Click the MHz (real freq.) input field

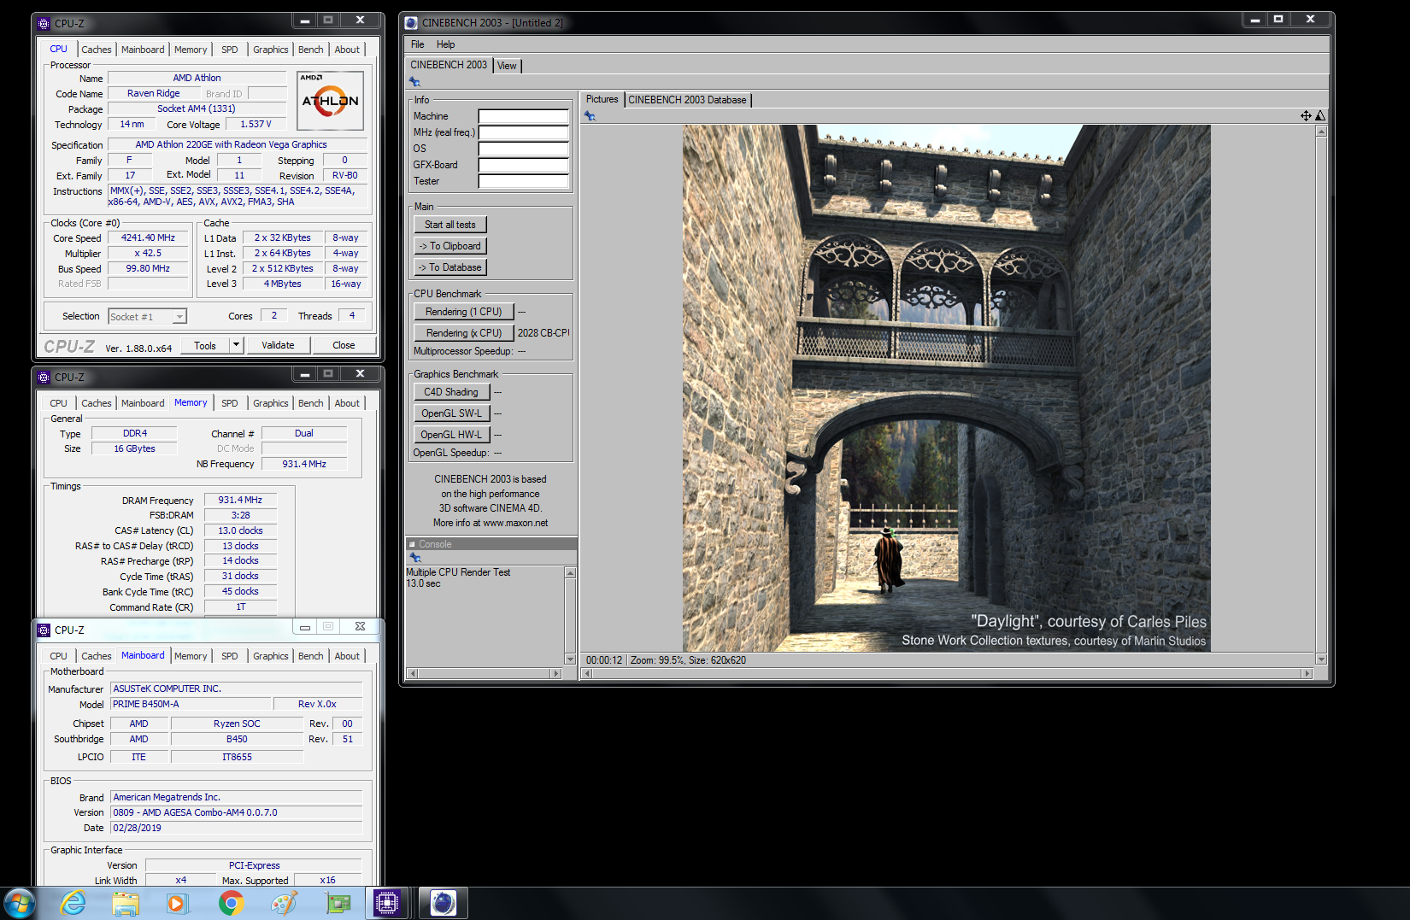point(523,132)
